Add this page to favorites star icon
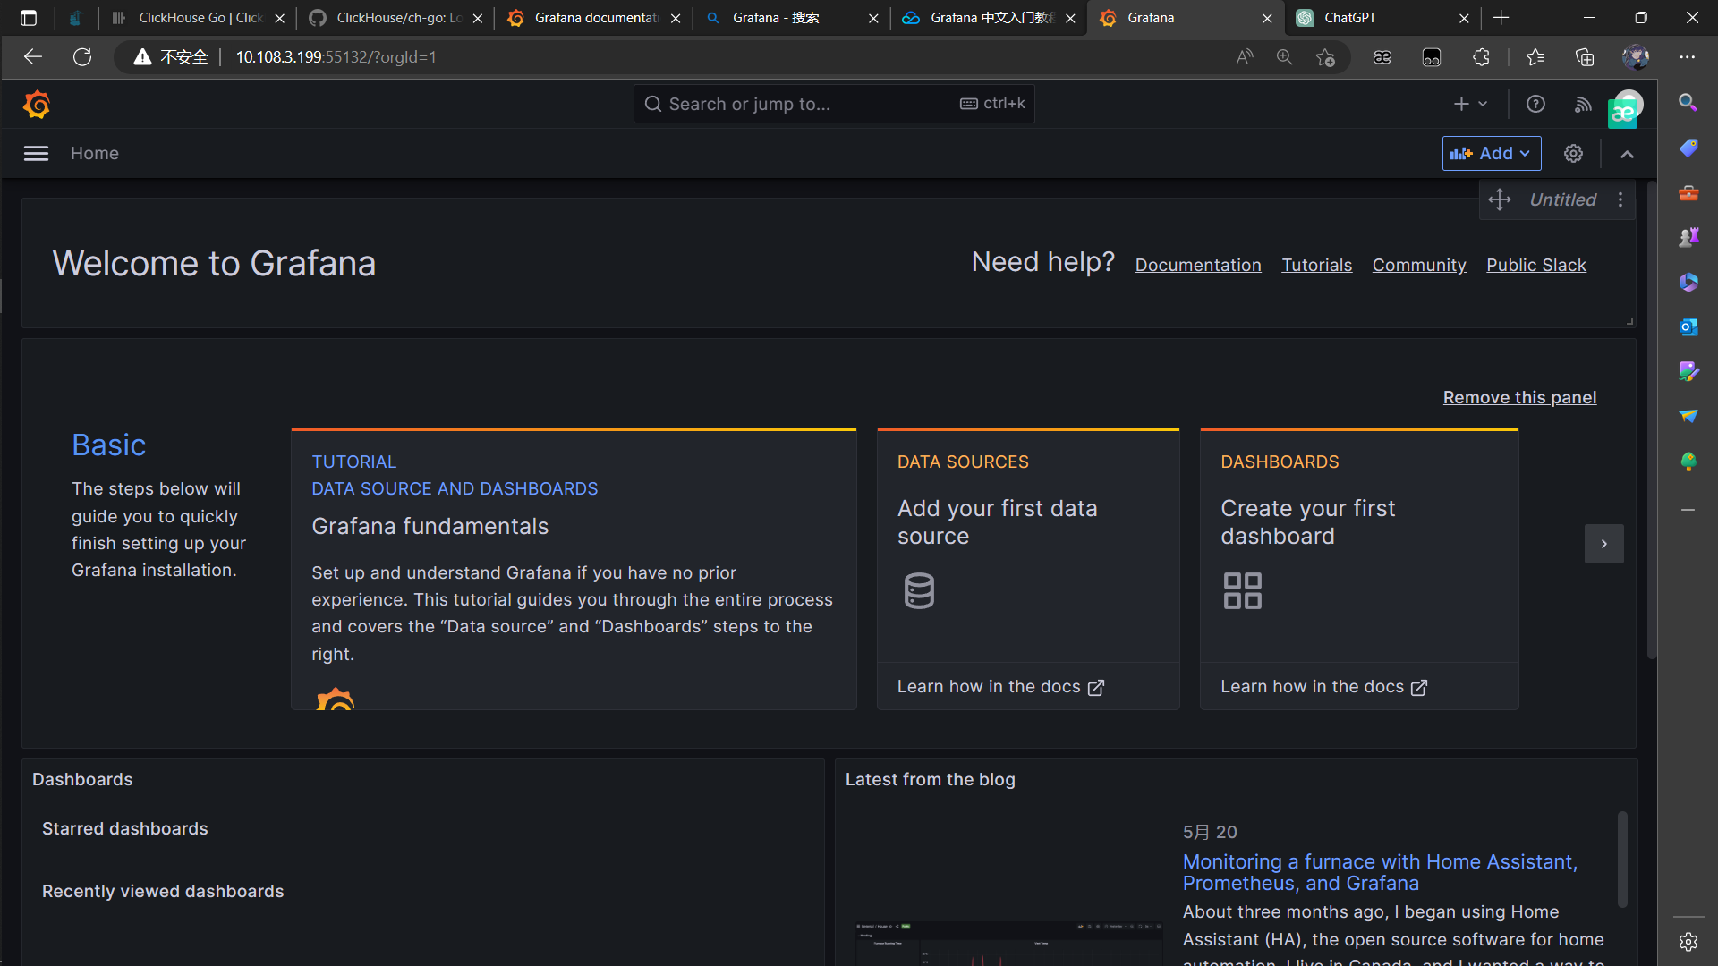This screenshot has width=1718, height=966. (x=1325, y=57)
